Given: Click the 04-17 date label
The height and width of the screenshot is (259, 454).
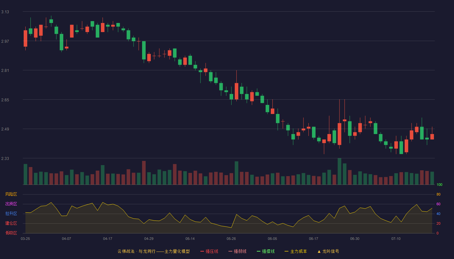Looking at the screenshot, I should coord(108,239).
